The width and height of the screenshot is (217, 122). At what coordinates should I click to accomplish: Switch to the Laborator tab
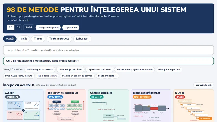click(82, 39)
